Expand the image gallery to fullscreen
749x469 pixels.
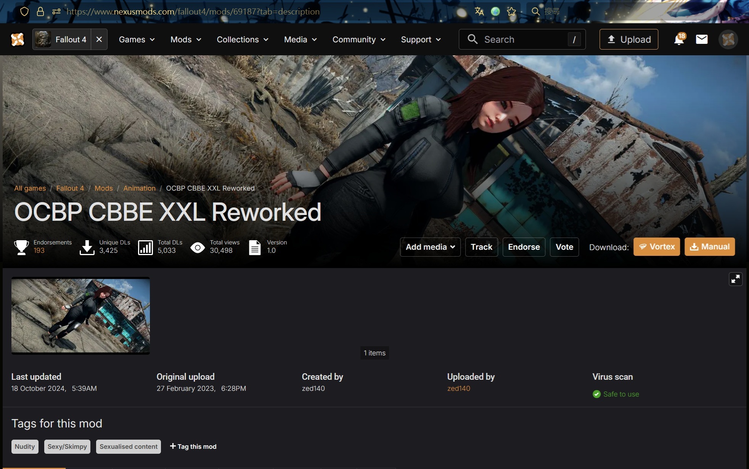coord(736,279)
